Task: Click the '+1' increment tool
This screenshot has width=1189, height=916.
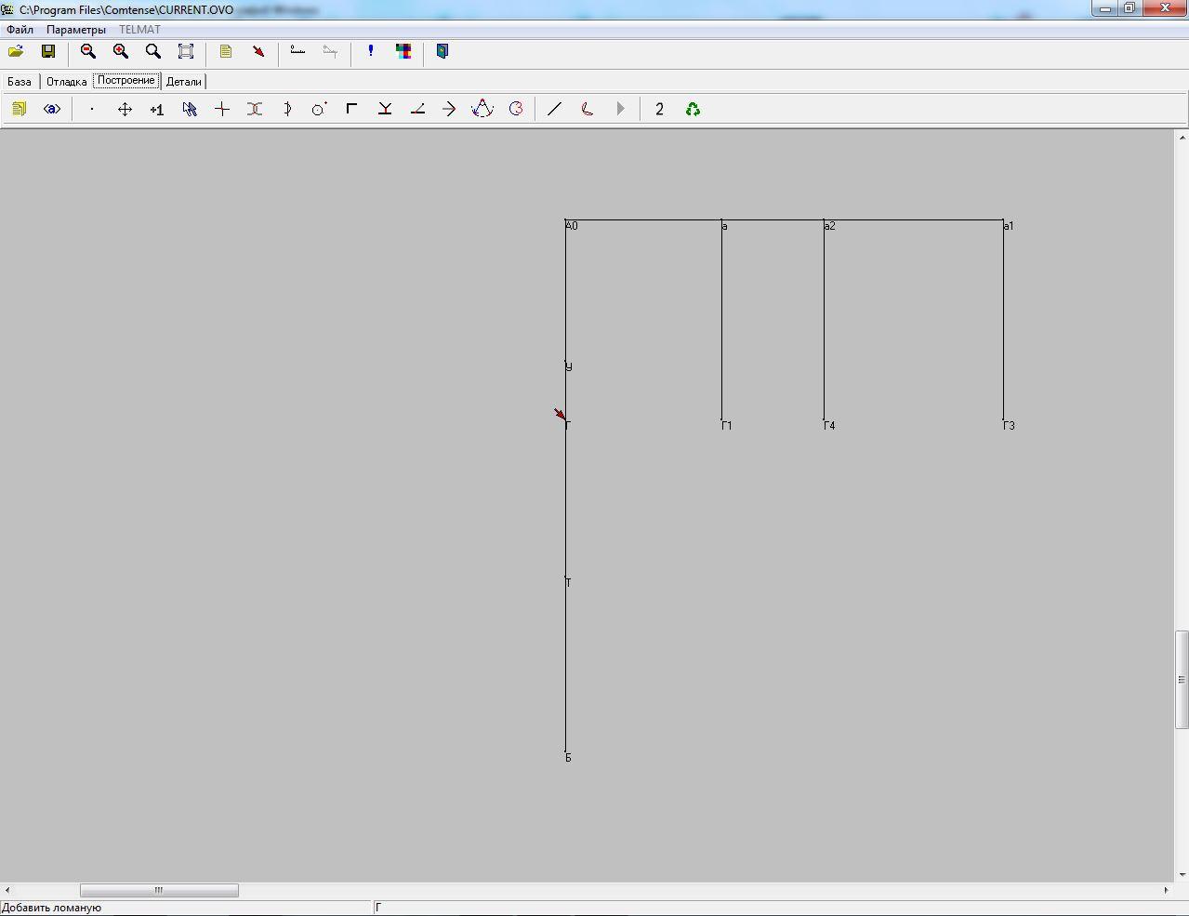Action: pos(157,109)
